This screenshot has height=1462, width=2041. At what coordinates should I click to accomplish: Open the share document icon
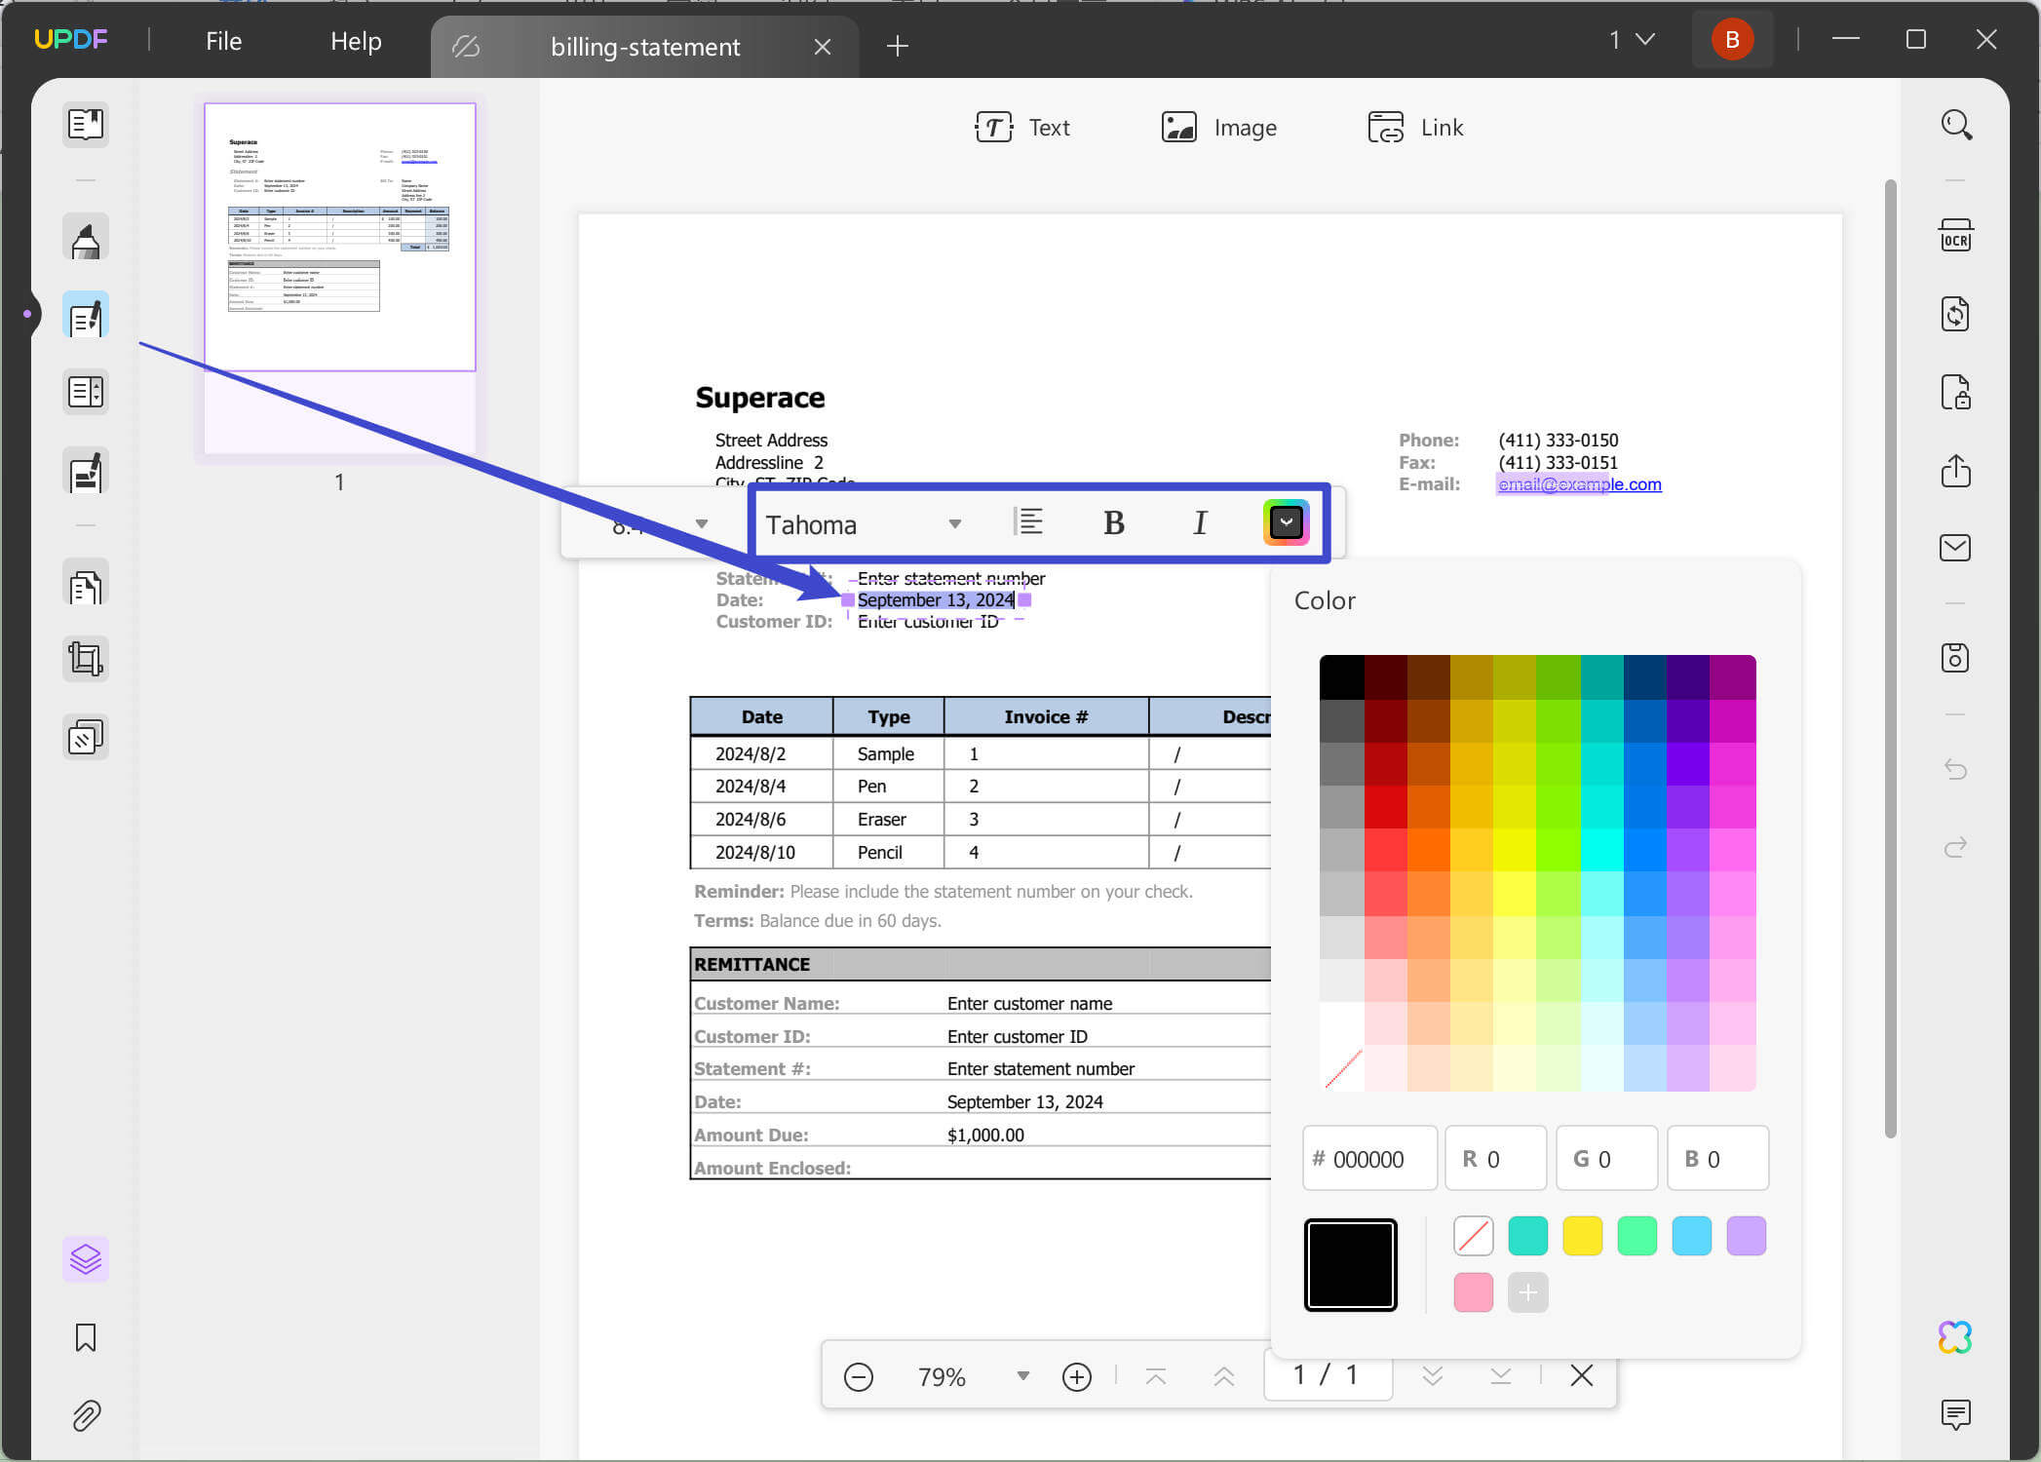(1955, 472)
